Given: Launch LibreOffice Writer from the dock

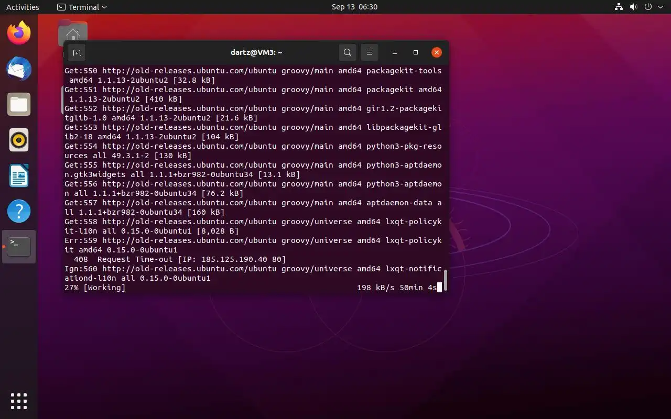Looking at the screenshot, I should (19, 176).
